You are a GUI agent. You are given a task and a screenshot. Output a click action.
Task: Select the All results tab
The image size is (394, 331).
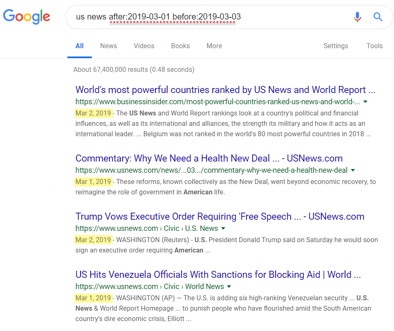point(79,46)
